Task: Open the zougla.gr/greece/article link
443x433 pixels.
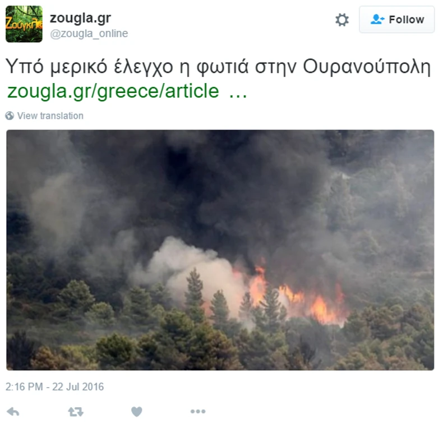Action: point(113,91)
